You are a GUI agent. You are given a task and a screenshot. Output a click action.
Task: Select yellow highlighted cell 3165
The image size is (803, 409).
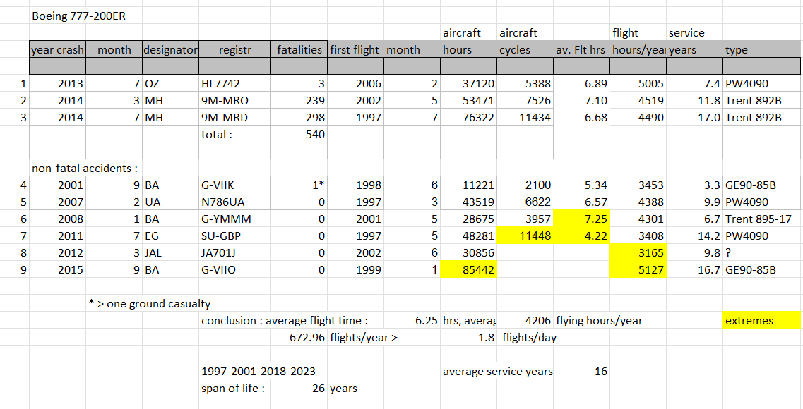pyautogui.click(x=638, y=252)
